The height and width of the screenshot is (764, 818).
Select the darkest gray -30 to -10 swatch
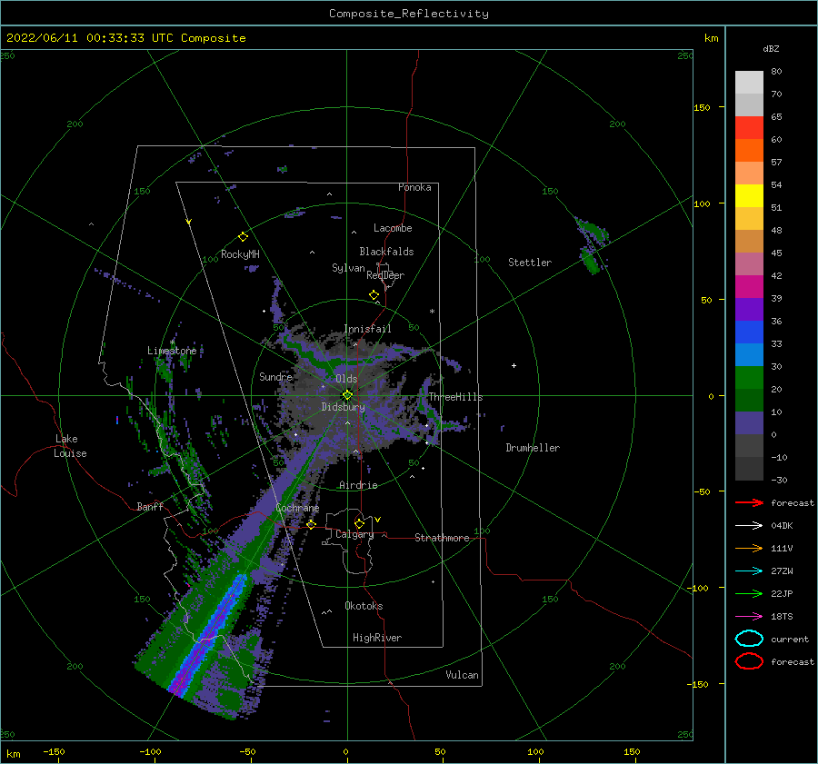click(x=749, y=469)
